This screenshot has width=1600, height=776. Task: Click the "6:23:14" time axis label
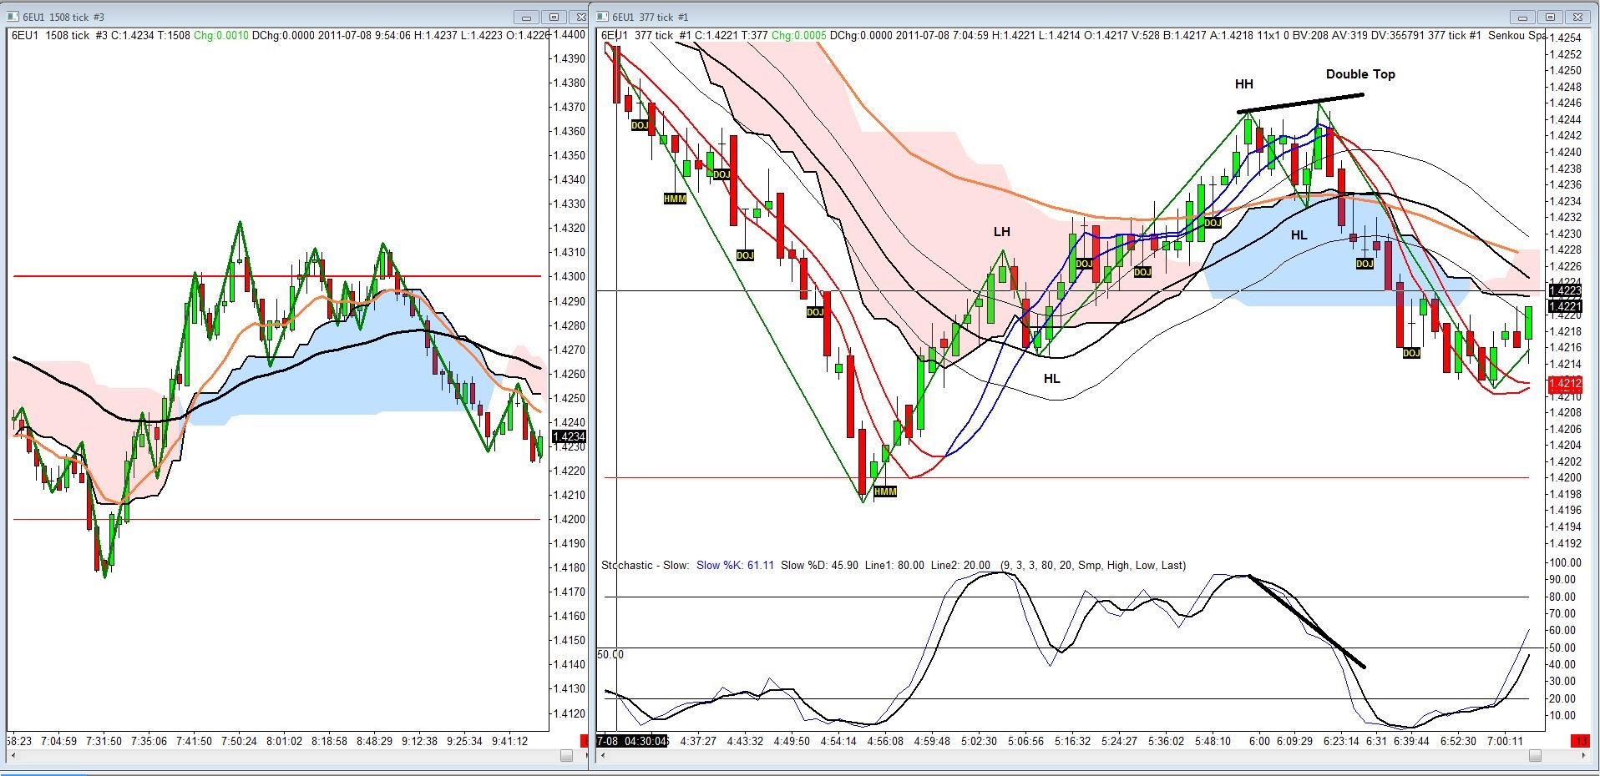pos(1341,741)
